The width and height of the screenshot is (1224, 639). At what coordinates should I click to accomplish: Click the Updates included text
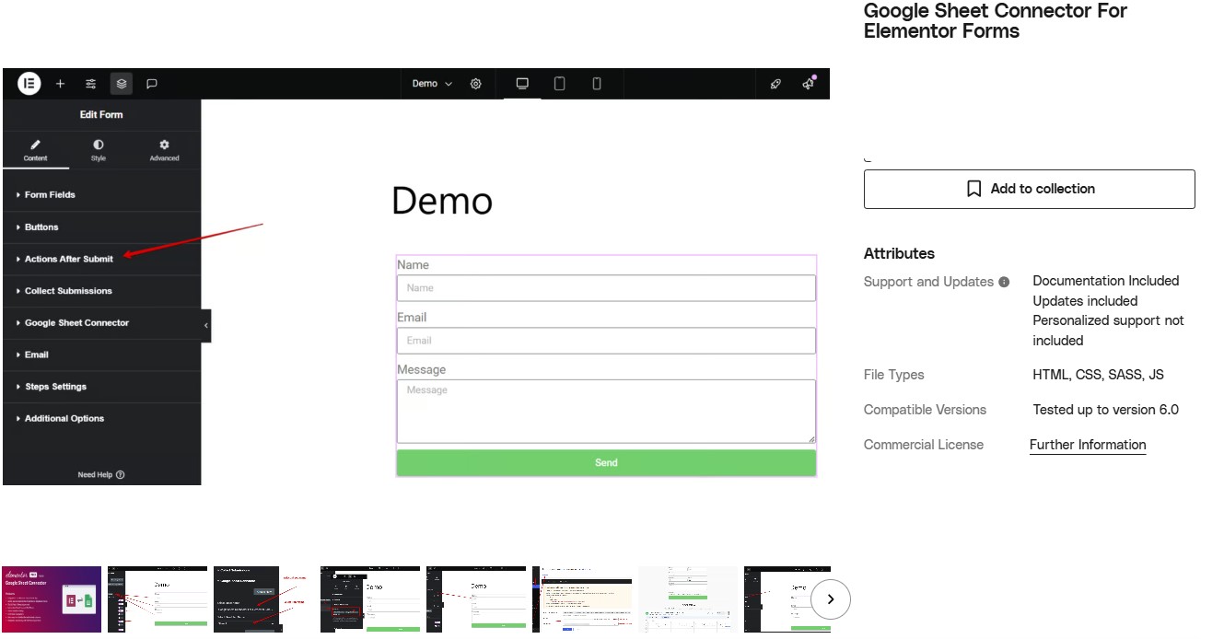pyautogui.click(x=1085, y=301)
